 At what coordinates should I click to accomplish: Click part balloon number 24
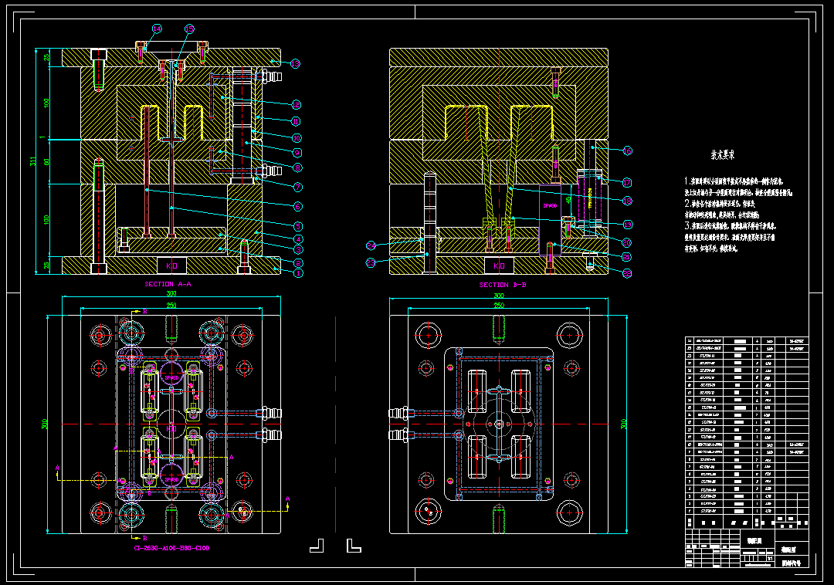371,245
